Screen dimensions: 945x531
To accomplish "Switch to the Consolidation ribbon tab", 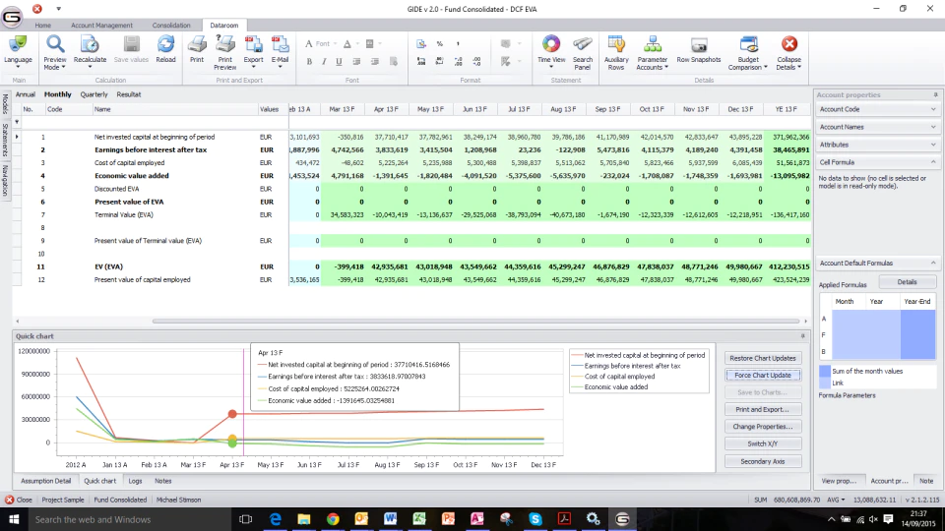I will coord(171,26).
